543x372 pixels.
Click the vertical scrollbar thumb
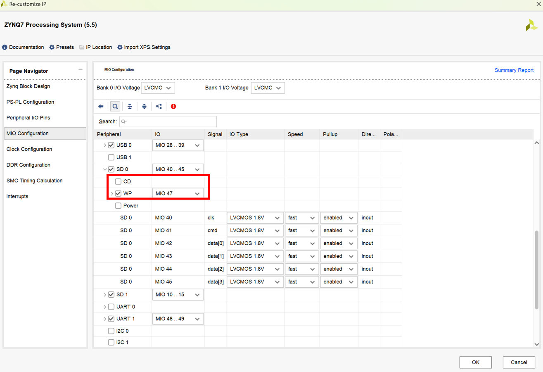point(537,269)
